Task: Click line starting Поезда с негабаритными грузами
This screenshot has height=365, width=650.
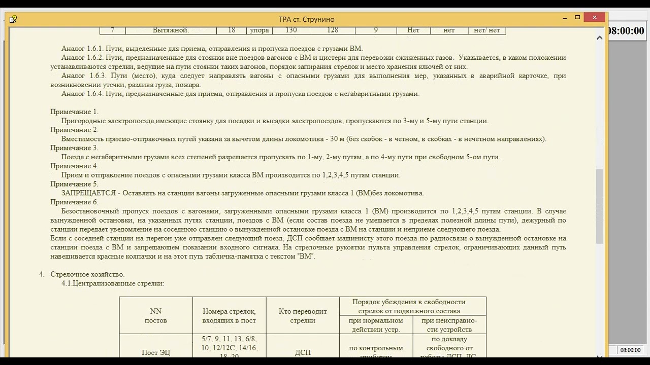Action: tap(281, 157)
